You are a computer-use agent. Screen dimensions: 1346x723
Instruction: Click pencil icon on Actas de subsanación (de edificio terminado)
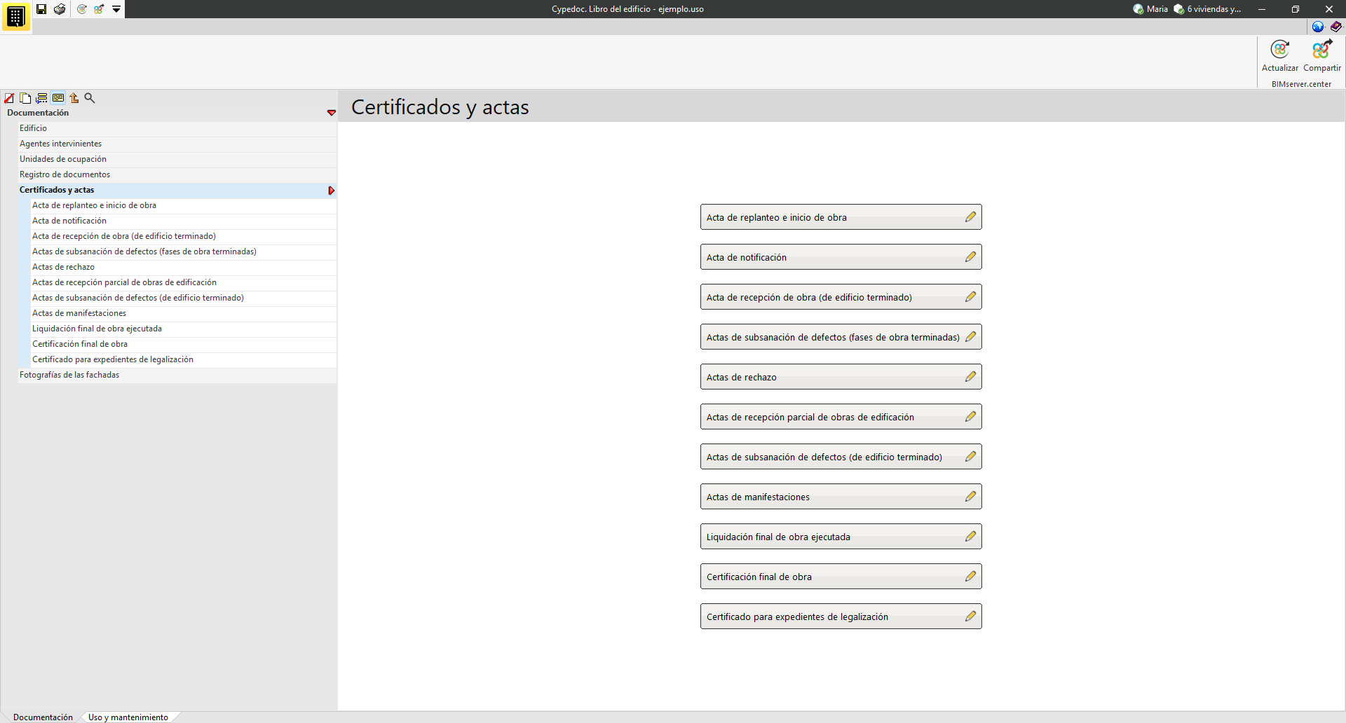[x=970, y=457]
